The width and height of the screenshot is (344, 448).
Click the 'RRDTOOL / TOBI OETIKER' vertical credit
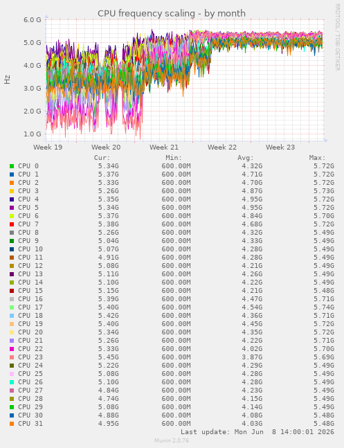pos(338,37)
